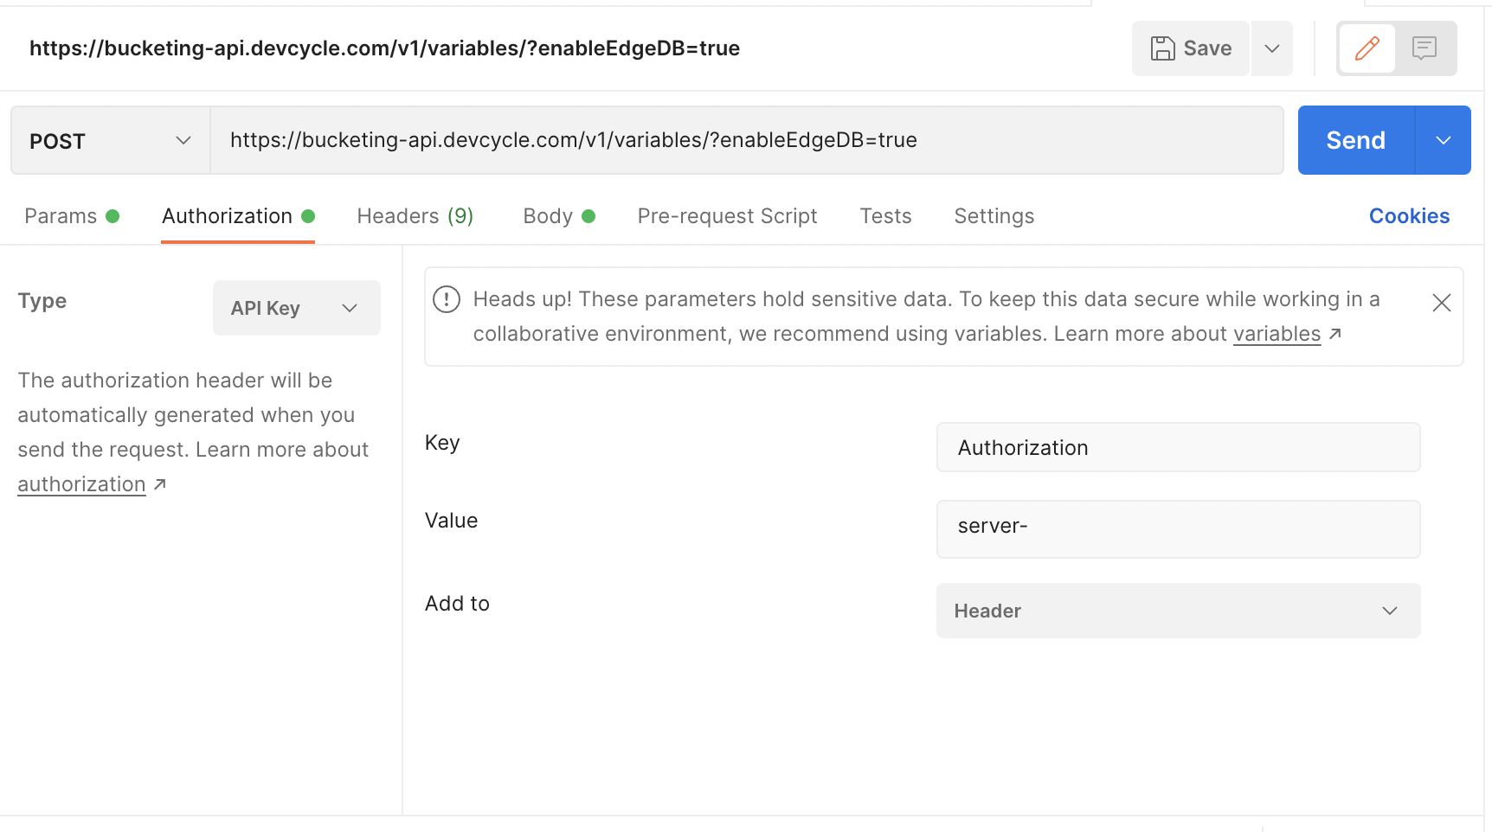The width and height of the screenshot is (1492, 832).
Task: Open the comments panel icon
Action: (1424, 48)
